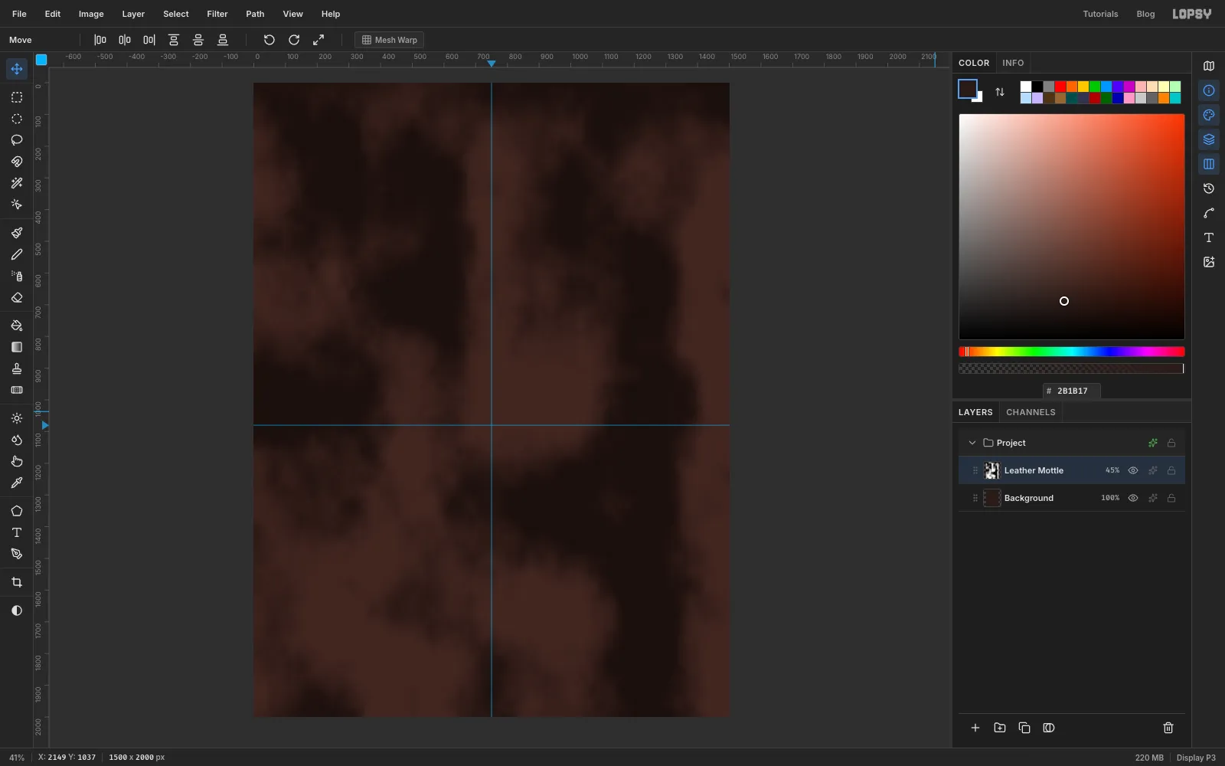Viewport: 1225px width, 766px height.
Task: Select the Lasso tool
Action: tap(17, 140)
